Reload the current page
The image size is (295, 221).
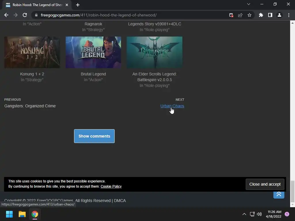[25, 15]
